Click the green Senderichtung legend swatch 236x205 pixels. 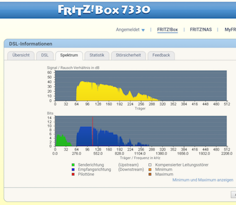(x=73, y=165)
